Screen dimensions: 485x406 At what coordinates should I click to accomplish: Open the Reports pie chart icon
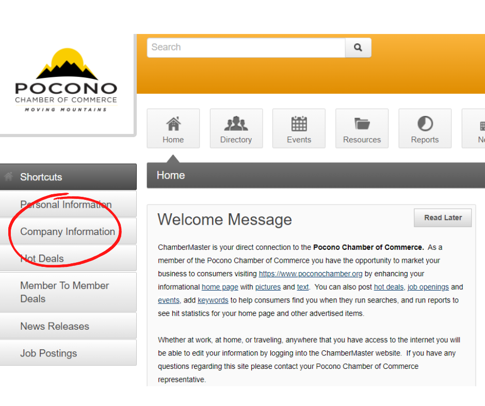(x=425, y=124)
